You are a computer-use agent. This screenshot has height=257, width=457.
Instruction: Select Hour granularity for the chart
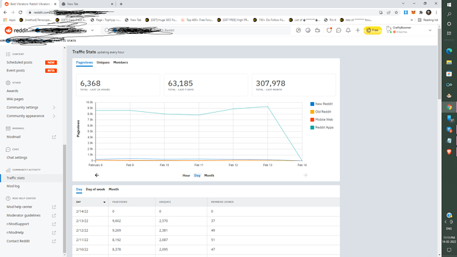click(186, 176)
